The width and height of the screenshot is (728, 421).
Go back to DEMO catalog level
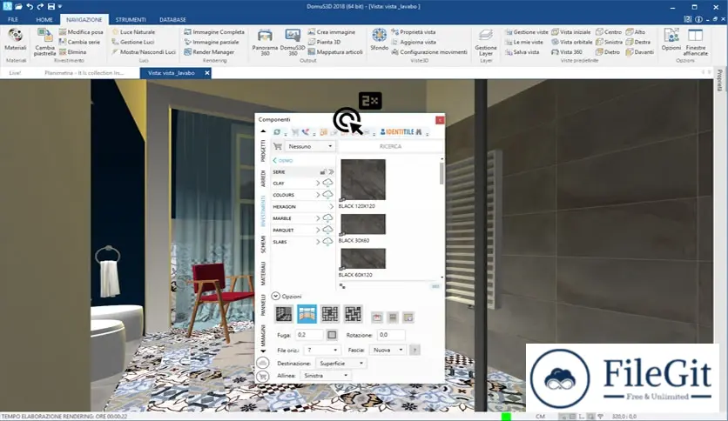click(283, 160)
